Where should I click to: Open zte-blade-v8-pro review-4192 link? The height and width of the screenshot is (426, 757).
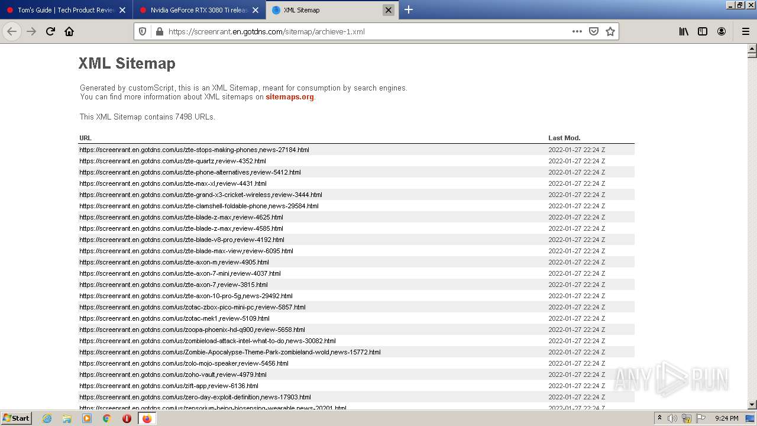(x=182, y=240)
